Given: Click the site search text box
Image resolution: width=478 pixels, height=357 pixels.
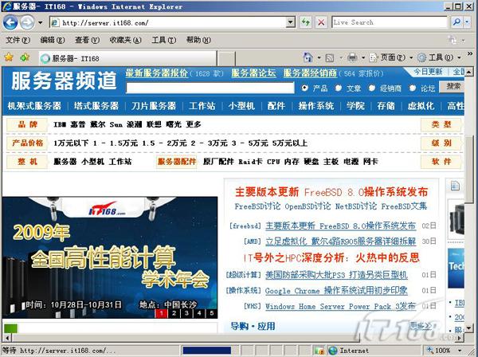Looking at the screenshot, I should [210, 88].
